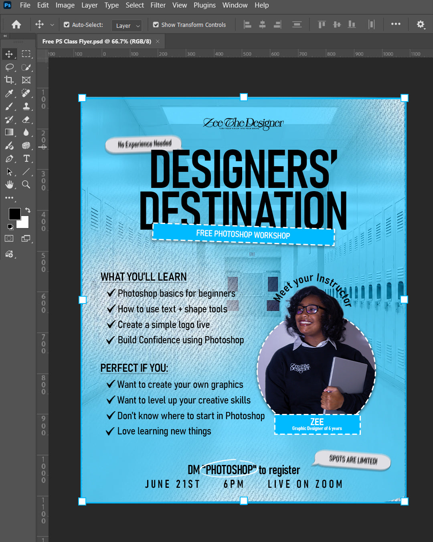
Task: Open more align and distribute options
Action: point(396,24)
